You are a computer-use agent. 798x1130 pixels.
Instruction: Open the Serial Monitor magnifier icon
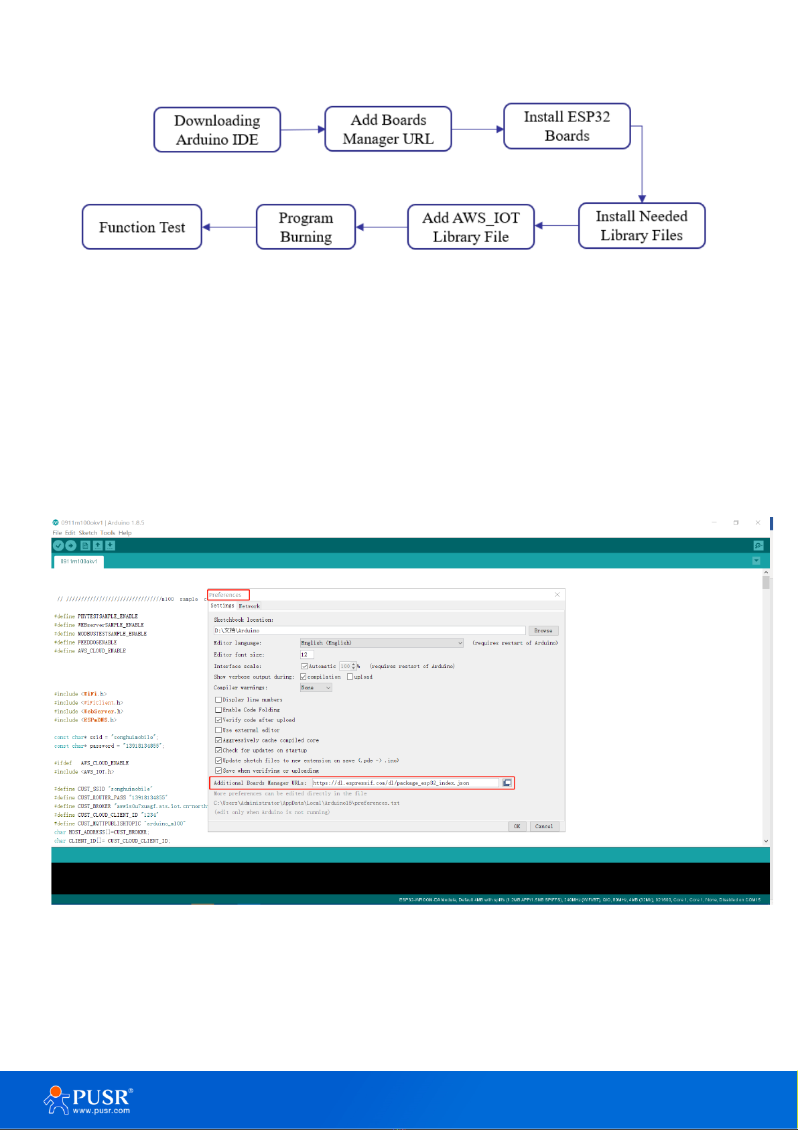[x=758, y=546]
